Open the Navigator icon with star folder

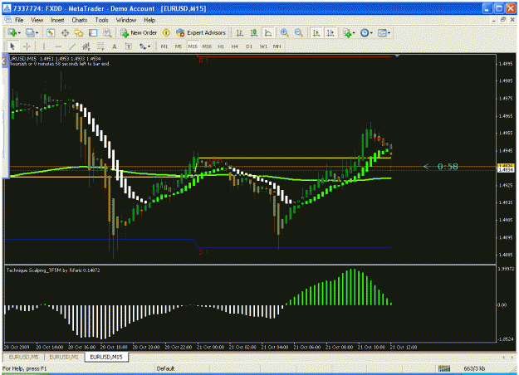(79, 32)
